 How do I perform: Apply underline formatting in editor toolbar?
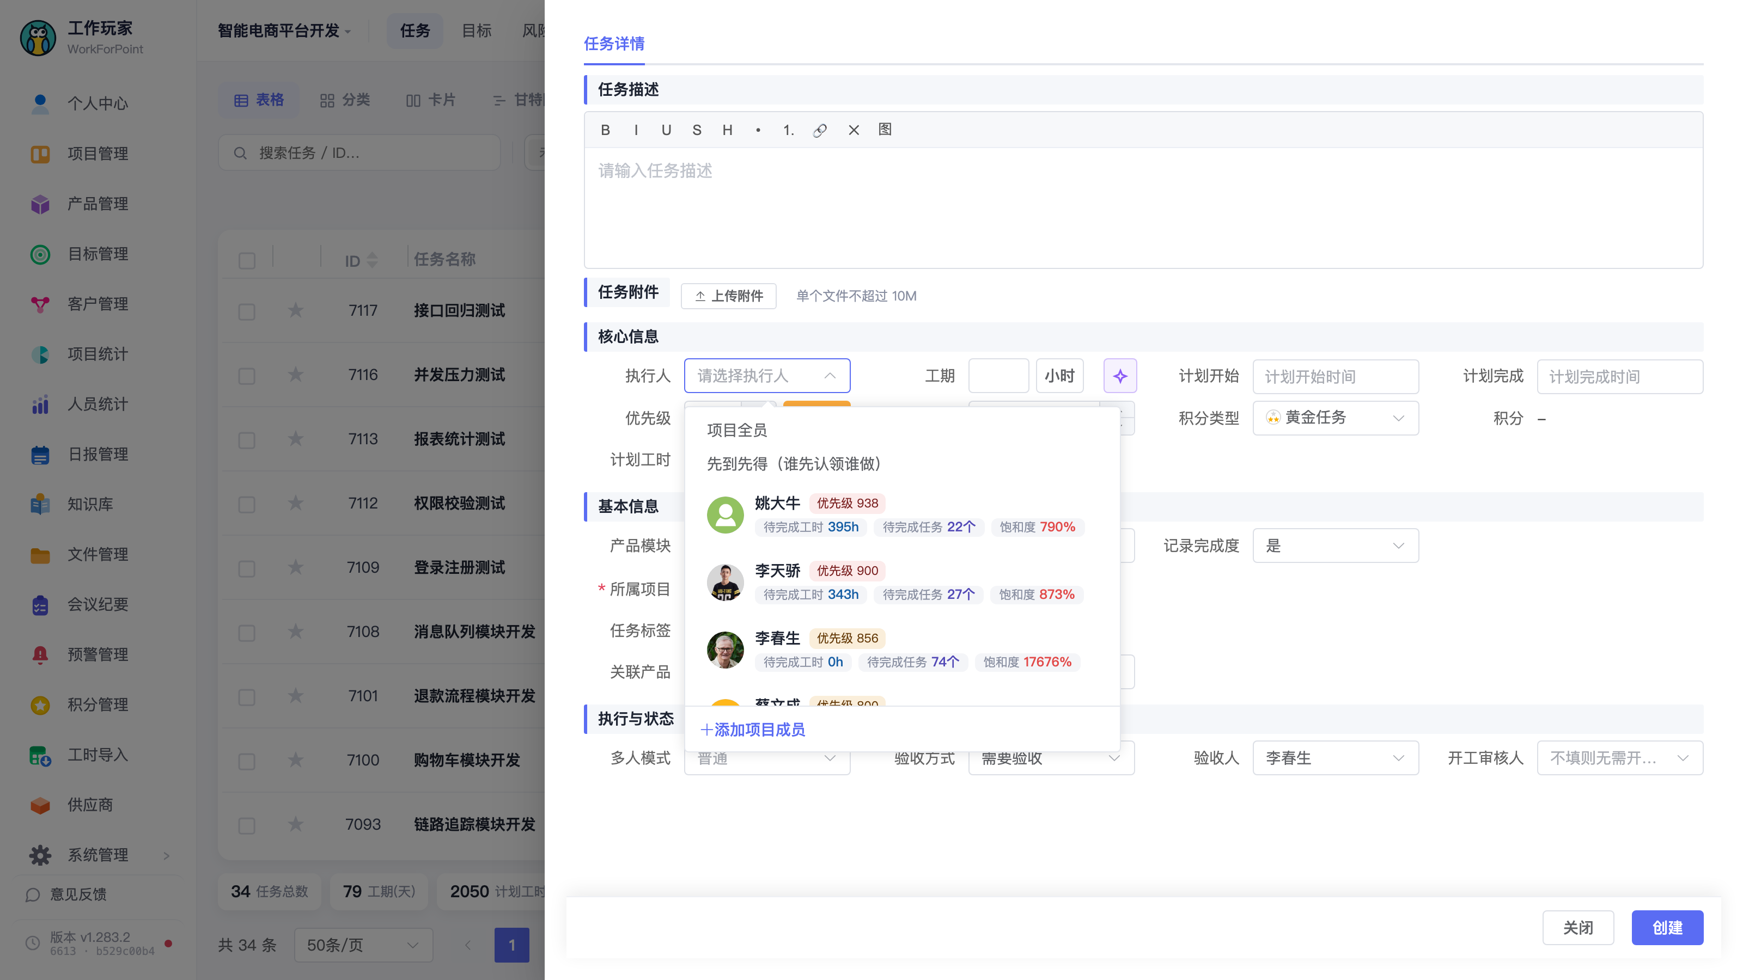[x=666, y=130]
